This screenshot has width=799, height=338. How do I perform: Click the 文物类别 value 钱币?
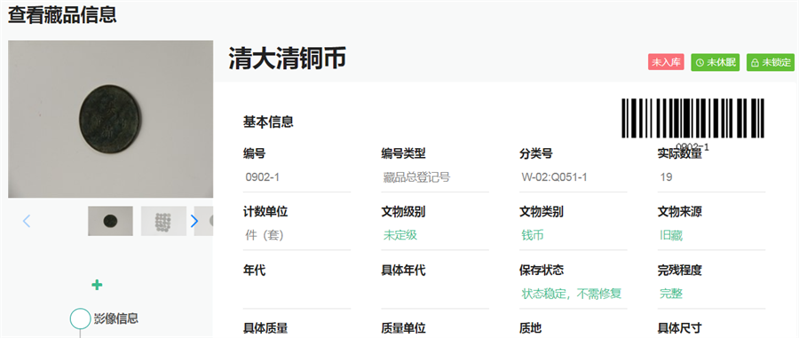tap(533, 235)
